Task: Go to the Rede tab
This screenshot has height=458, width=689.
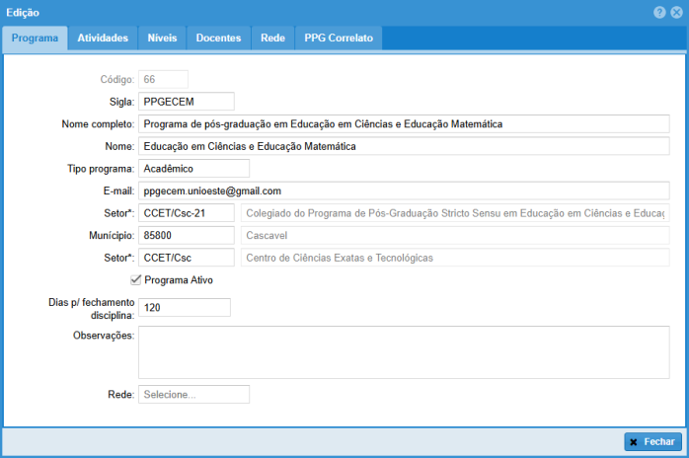Action: [273, 38]
